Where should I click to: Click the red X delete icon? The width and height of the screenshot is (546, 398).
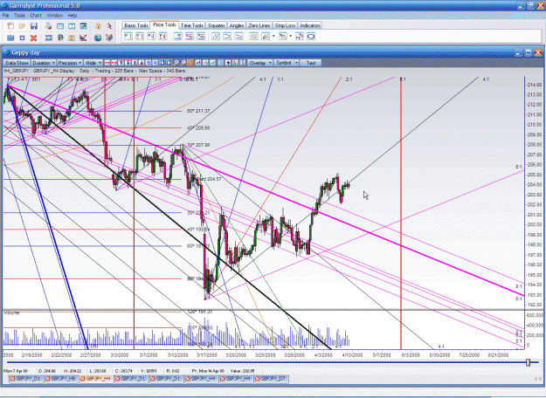[x=34, y=38]
